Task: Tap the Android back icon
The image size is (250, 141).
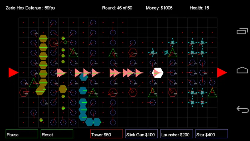Action: pos(242,109)
